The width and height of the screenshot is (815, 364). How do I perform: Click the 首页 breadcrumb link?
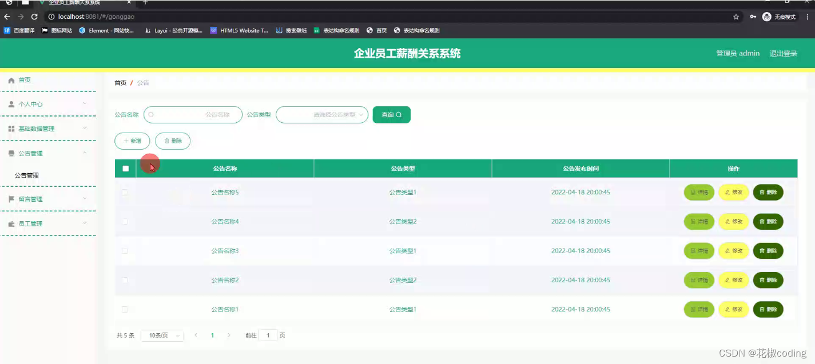coord(120,82)
